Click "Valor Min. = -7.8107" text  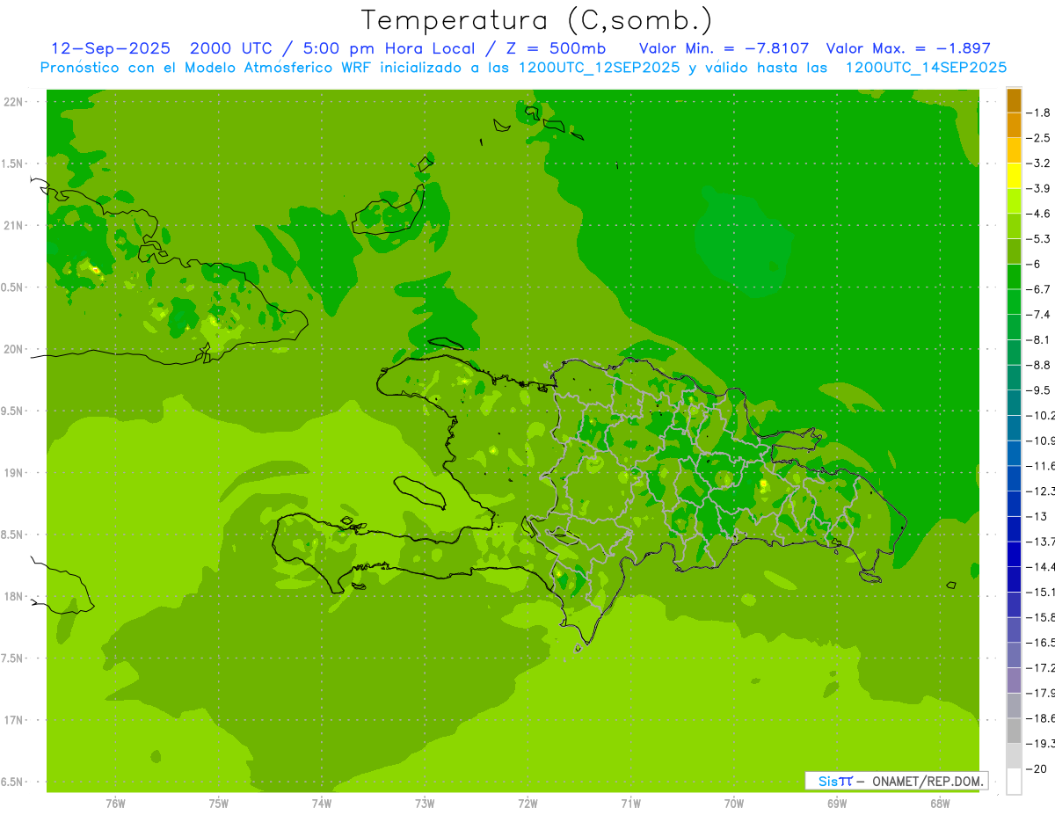click(724, 48)
